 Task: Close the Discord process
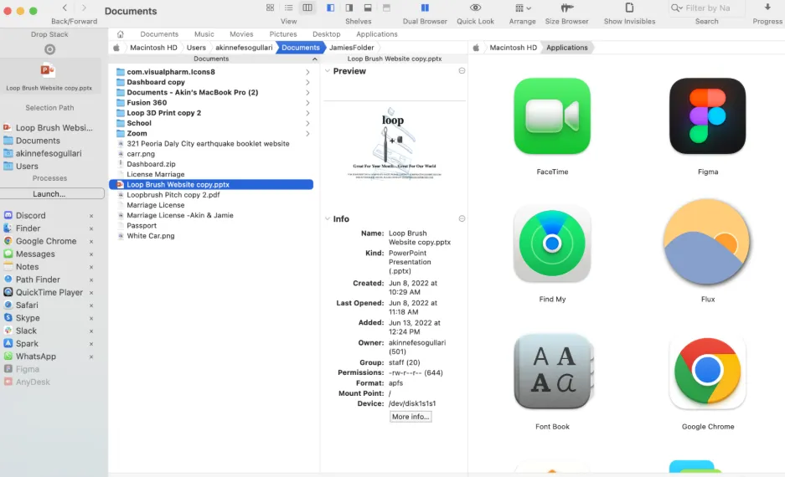(x=91, y=216)
